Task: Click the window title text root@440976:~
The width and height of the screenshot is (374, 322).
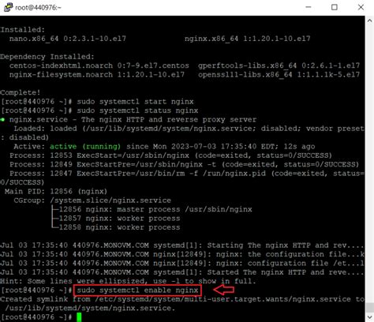Action: point(38,7)
